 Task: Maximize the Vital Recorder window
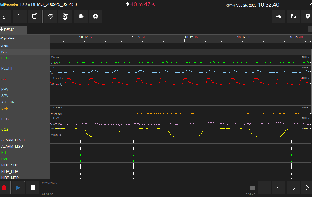click(299, 4)
